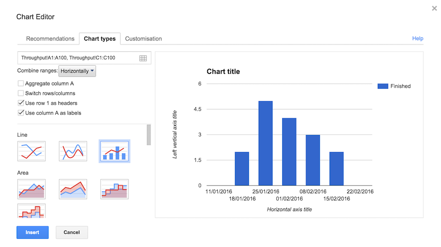Uncheck Use row 1 as headers
The width and height of the screenshot is (441, 247).
pos(21,103)
